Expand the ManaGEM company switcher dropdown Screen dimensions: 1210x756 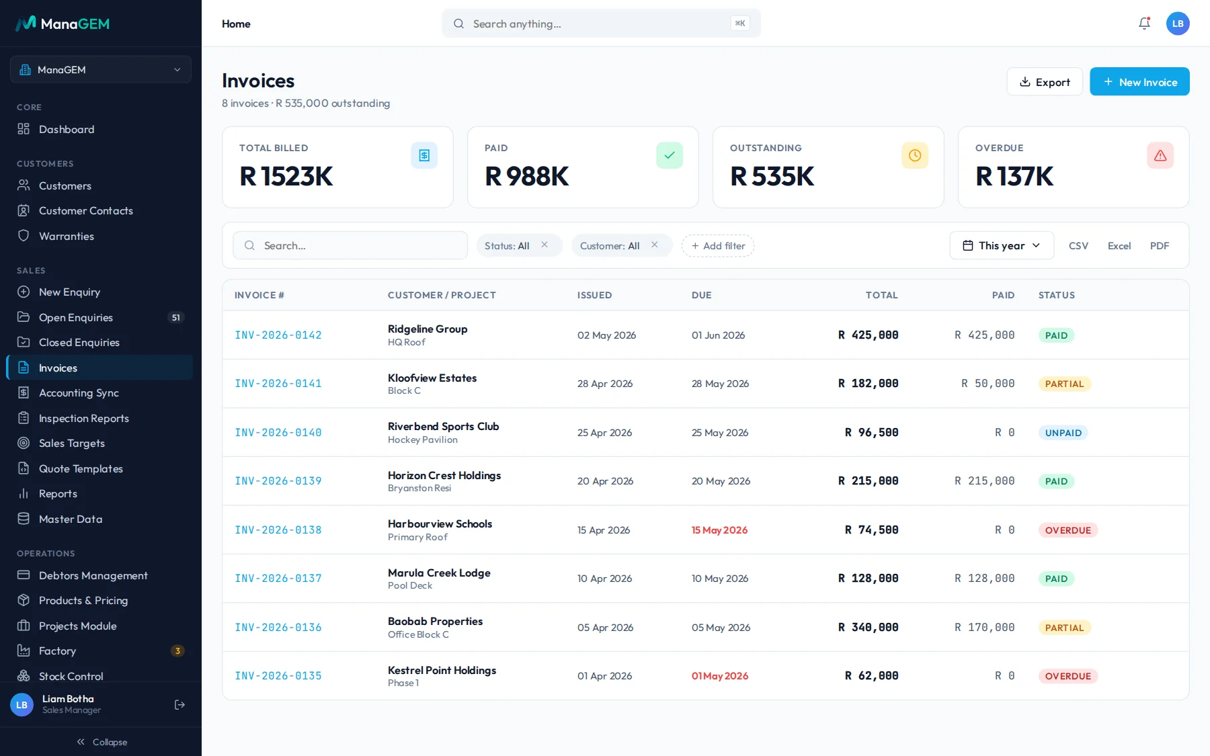pos(101,70)
